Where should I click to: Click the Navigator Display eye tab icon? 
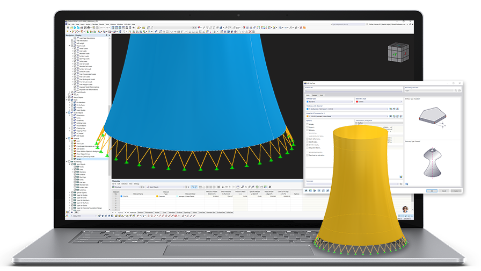pos(72,212)
